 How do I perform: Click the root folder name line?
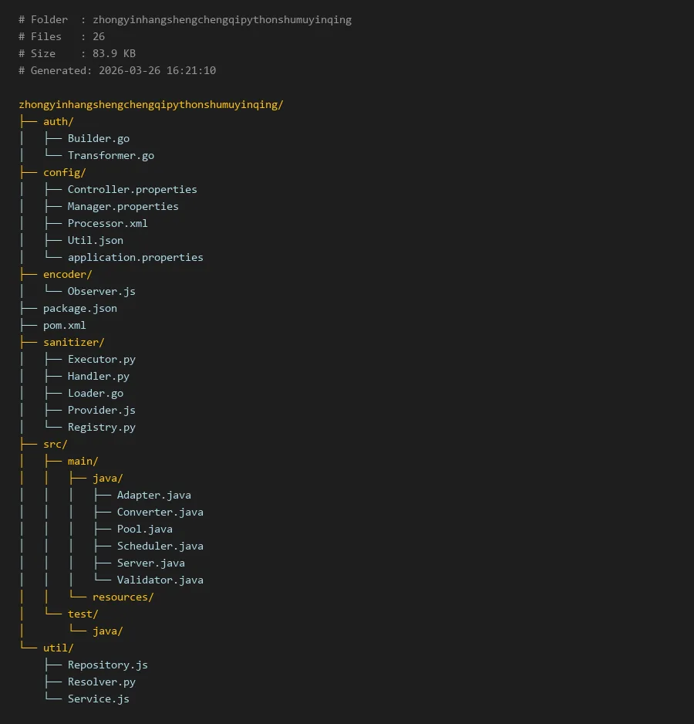click(x=150, y=104)
